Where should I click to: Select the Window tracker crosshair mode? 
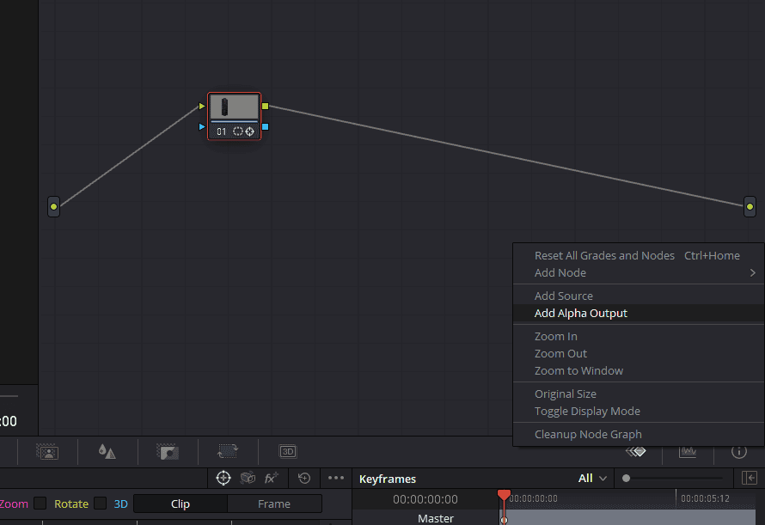click(223, 478)
